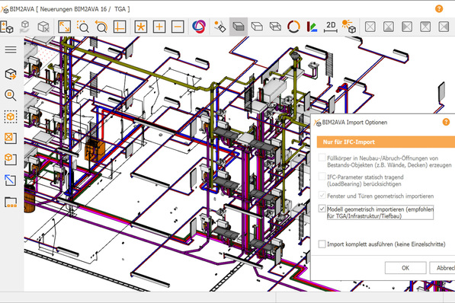
Task: Select the fifth grey view-box icon
Action: [x=444, y=27]
